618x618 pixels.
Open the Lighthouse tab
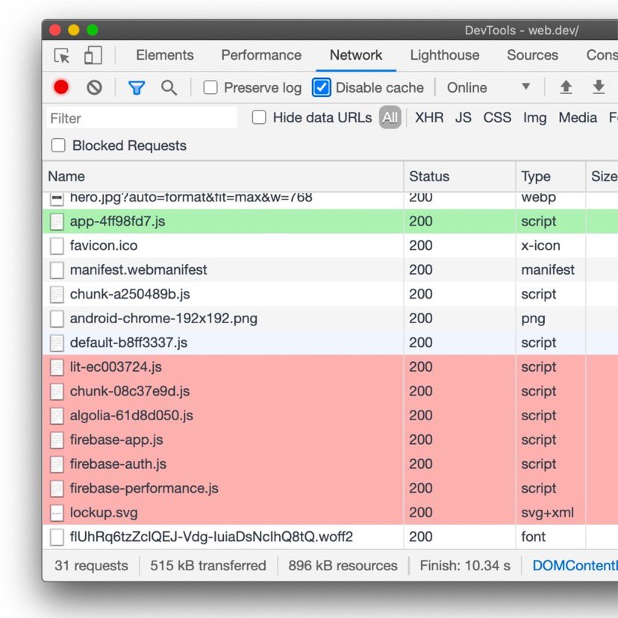pos(445,55)
